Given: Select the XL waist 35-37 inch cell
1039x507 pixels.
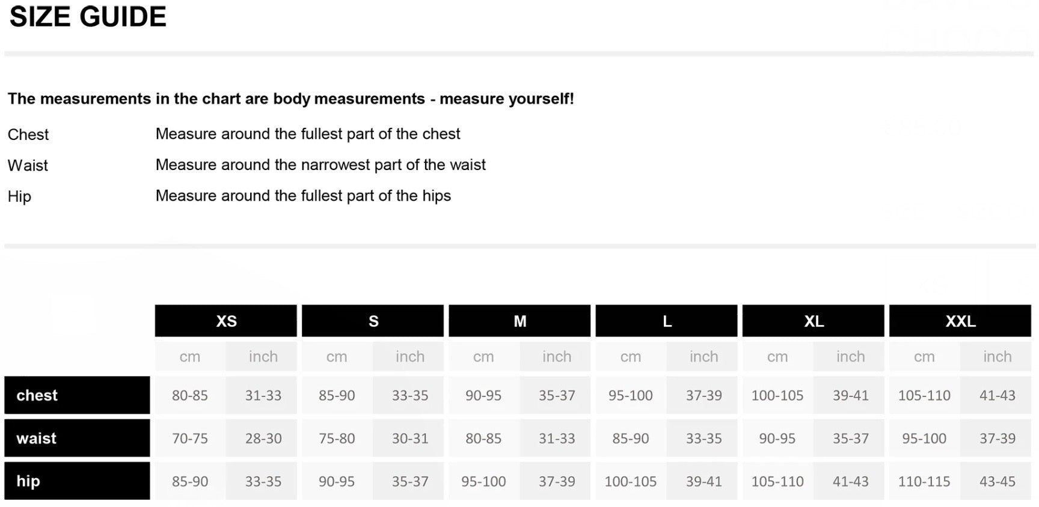Looking at the screenshot, I should [850, 439].
